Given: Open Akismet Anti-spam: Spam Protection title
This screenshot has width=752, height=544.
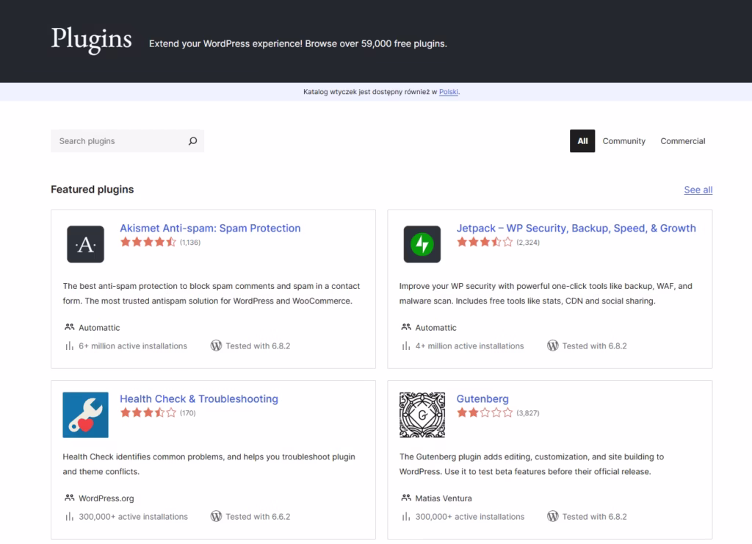Looking at the screenshot, I should 210,228.
